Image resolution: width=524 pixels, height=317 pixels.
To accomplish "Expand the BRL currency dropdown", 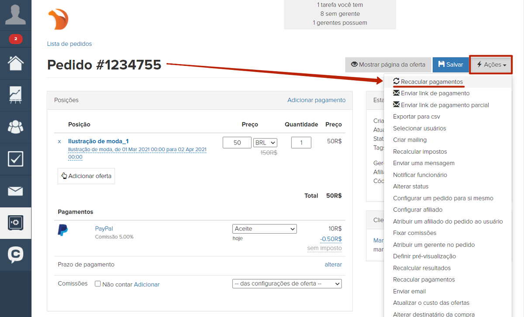I will 265,143.
